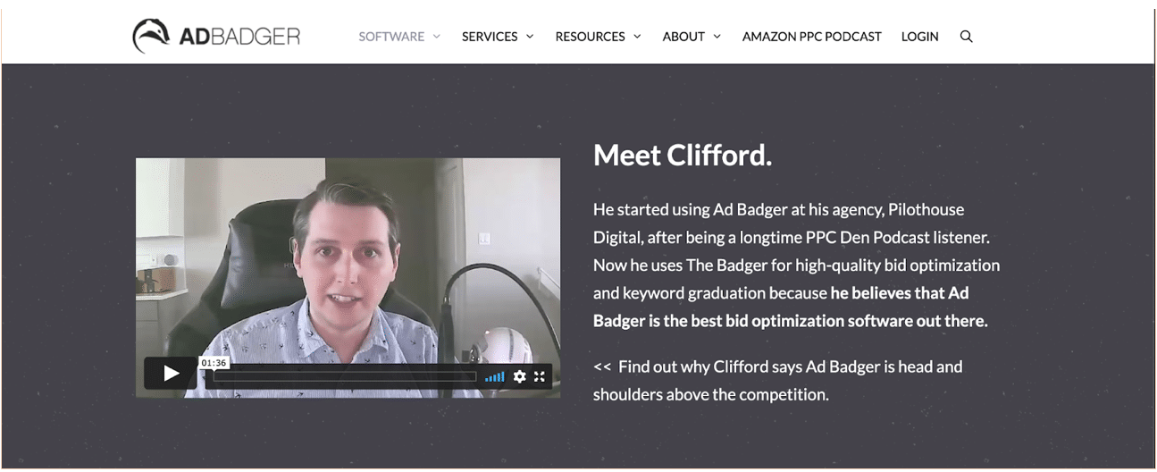Go to AMAZON PPC PODCAST page
The width and height of the screenshot is (1157, 472).
pyautogui.click(x=812, y=37)
